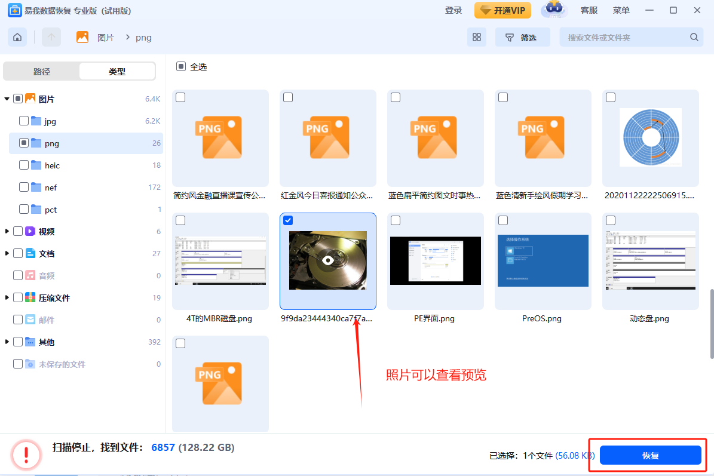Click PNG icon of 简约风金融直播课 file
The image size is (714, 476).
tap(219, 137)
